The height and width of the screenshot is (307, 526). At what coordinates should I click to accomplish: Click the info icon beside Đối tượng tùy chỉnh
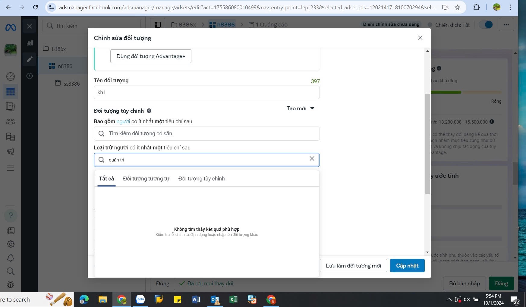[x=149, y=111]
